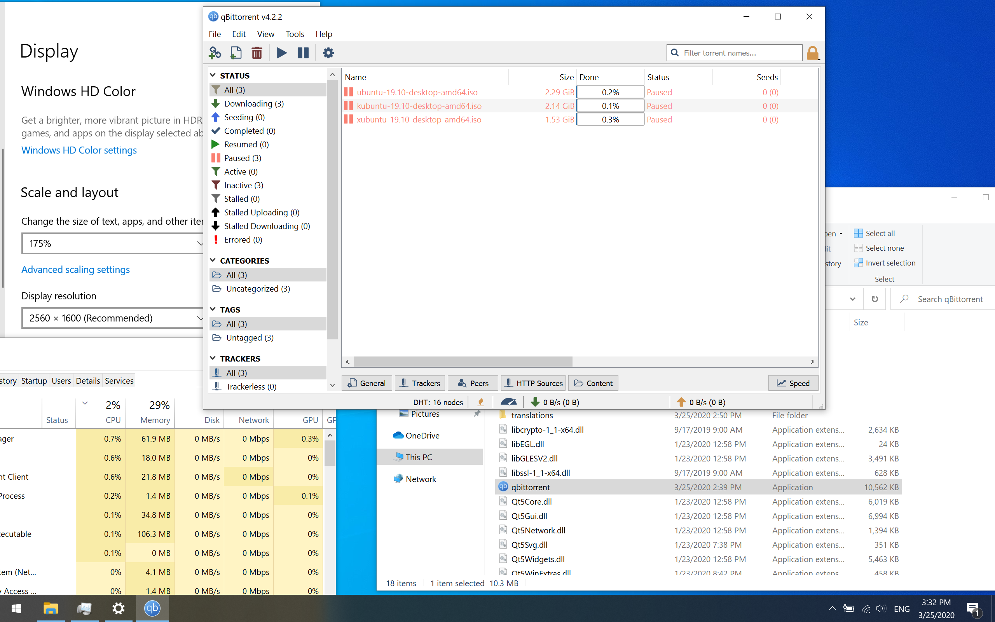Select the Untagged (3) tag filter
995x622 pixels.
click(x=268, y=337)
